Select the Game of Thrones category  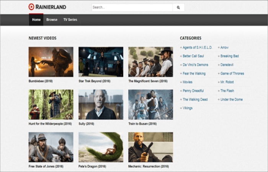point(232,73)
